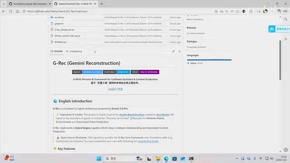Open browser settings and more menu
Viewport: 290px width, 163px height.
click(x=272, y=11)
